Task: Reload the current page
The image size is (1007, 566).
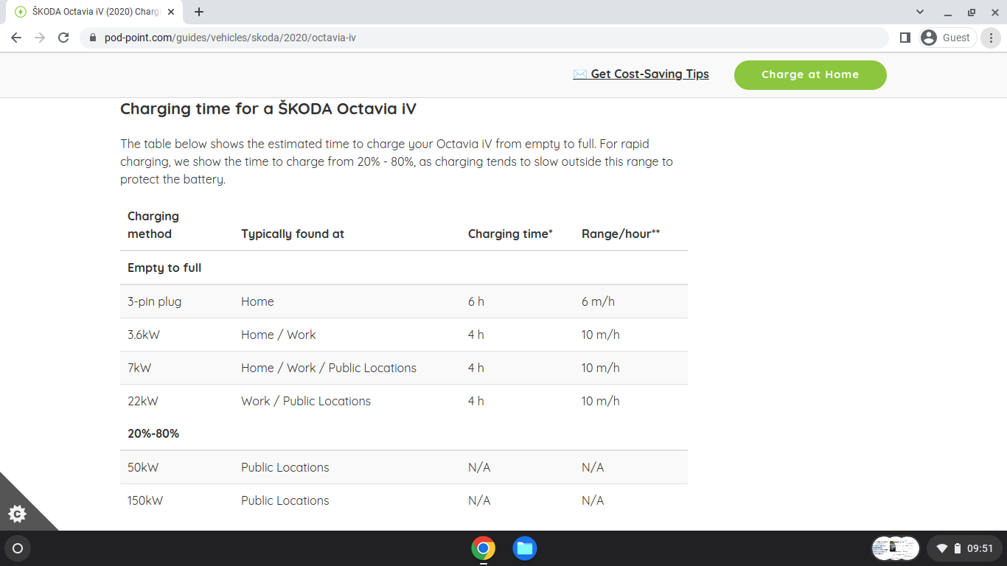Action: pos(63,38)
